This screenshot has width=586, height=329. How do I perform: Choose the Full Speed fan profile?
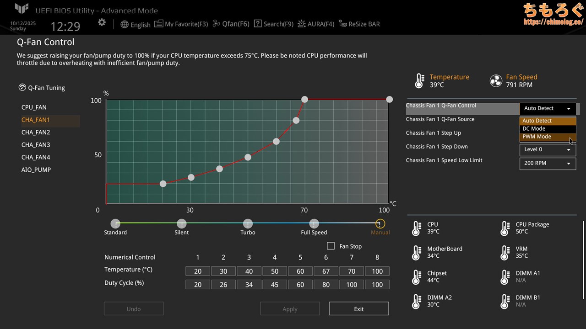pyautogui.click(x=314, y=224)
